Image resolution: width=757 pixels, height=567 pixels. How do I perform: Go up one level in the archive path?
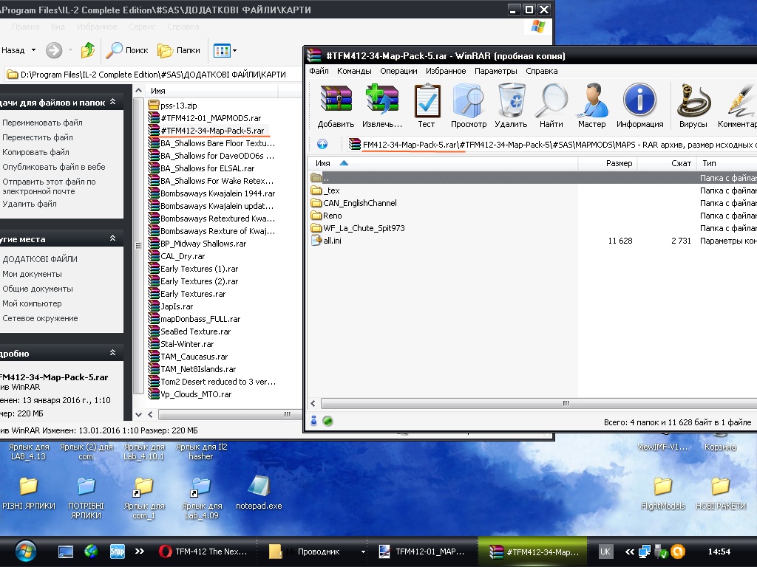coord(322,145)
